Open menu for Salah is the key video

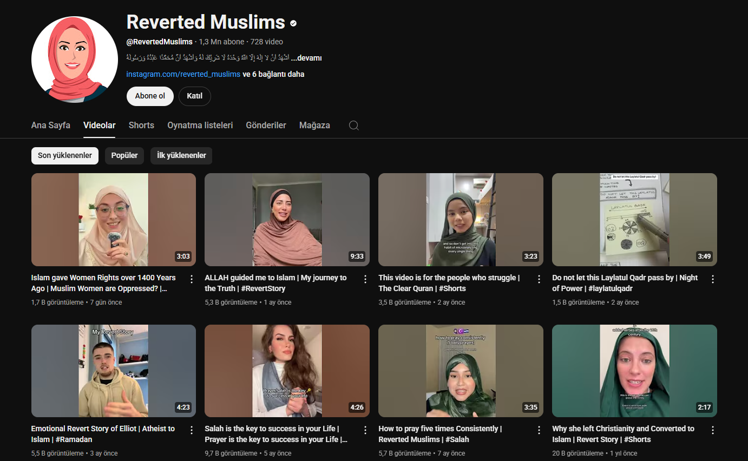[365, 430]
